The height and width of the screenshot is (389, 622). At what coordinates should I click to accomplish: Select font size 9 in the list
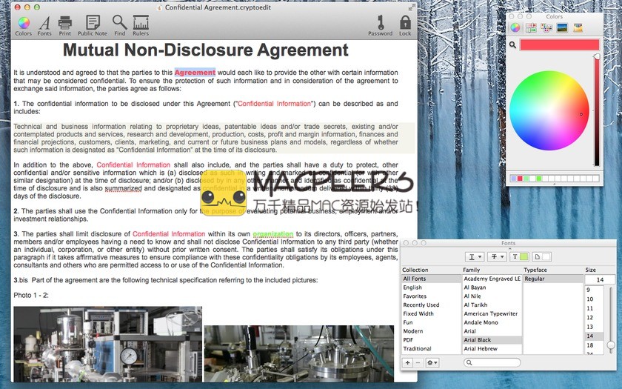pos(594,290)
